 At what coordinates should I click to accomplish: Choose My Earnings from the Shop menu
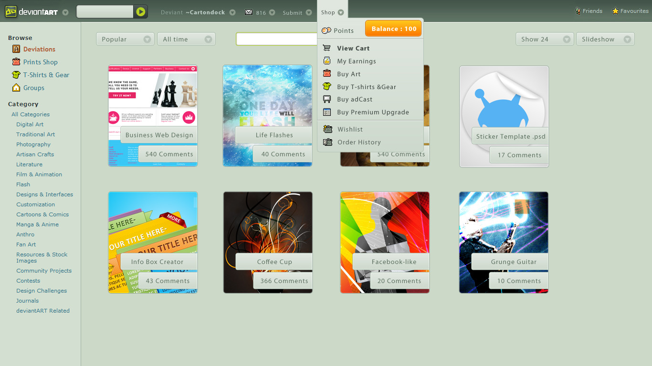357,61
